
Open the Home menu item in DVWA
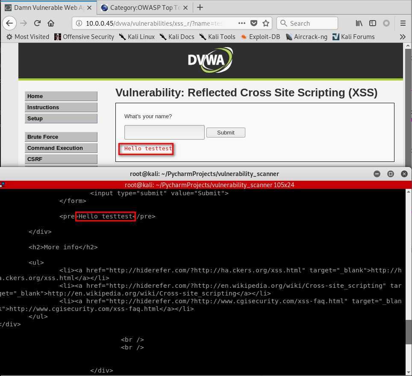pyautogui.click(x=61, y=96)
